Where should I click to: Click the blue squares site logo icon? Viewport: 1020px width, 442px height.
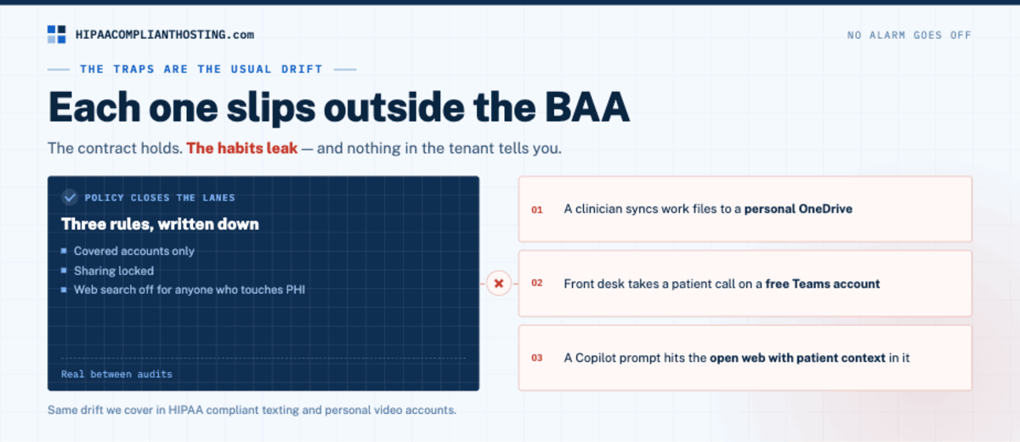pos(56,34)
